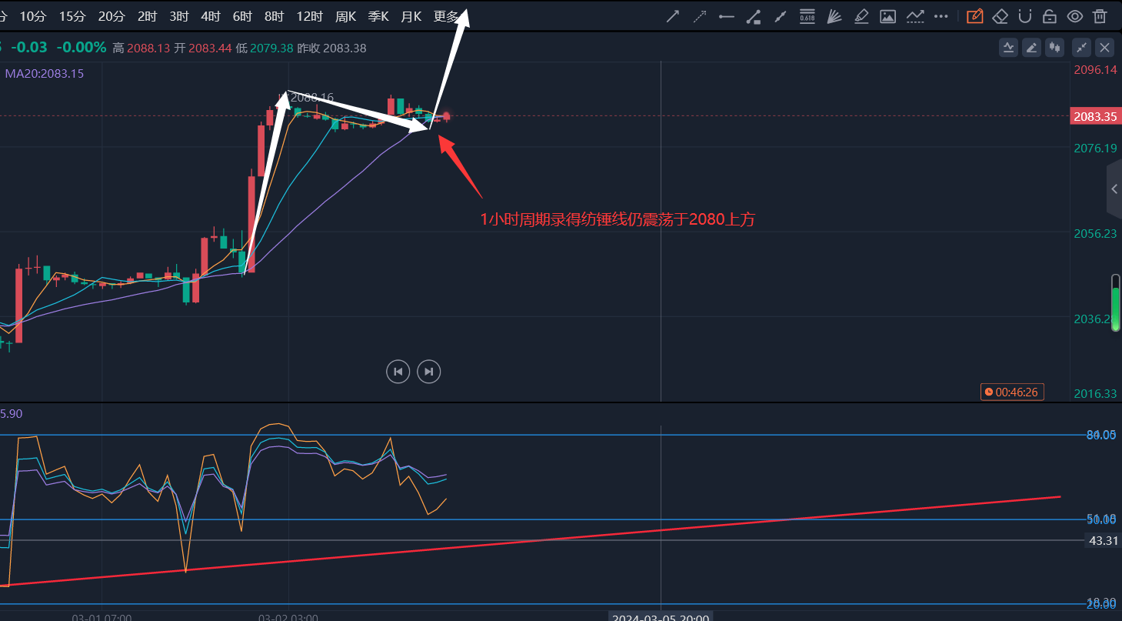Delete drawings with the trash icon

(x=1100, y=16)
